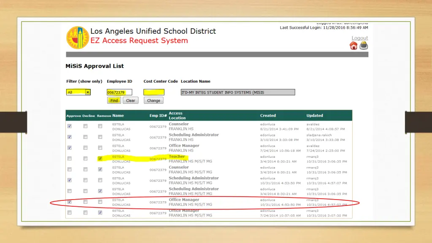432x243 pixels.
Task: Click the Last Successful Login timestamp
Action: (x=324, y=27)
